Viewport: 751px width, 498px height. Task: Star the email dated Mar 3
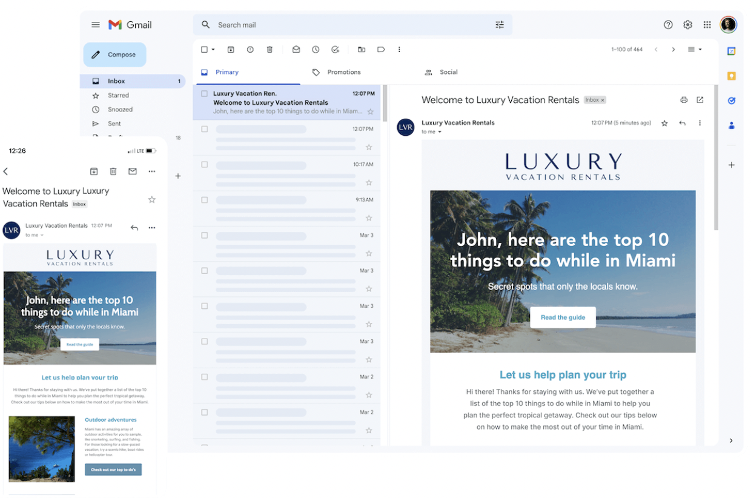click(x=369, y=253)
